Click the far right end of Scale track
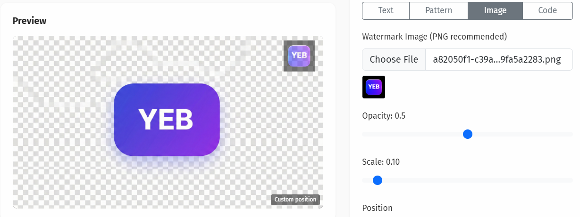 (570, 180)
